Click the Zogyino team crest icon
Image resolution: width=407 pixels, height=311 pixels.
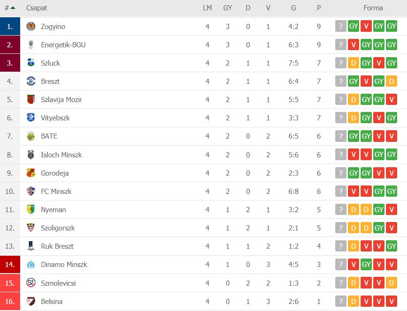point(31,26)
